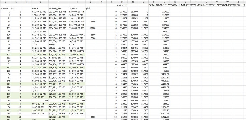Select cell '$53,300, 195 PTS'
The image size is (246, 120).
(x=58, y=41)
